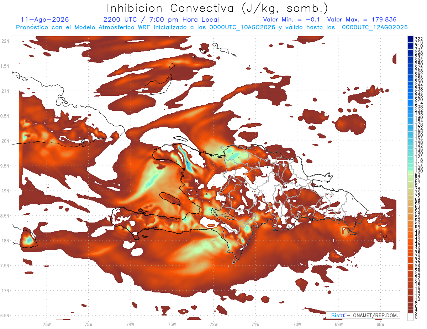The height and width of the screenshot is (329, 427).
Task: Click the '72W' longitude label
Action: [x=213, y=324]
